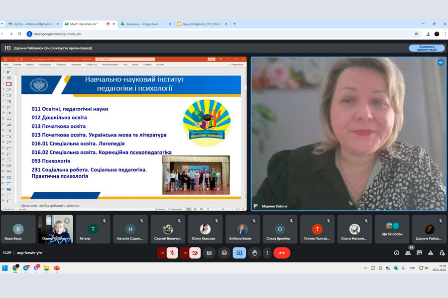Open PowerPoint from the Windows taskbar
Image resolution: width=448 pixels, height=298 pixels.
[x=57, y=268]
